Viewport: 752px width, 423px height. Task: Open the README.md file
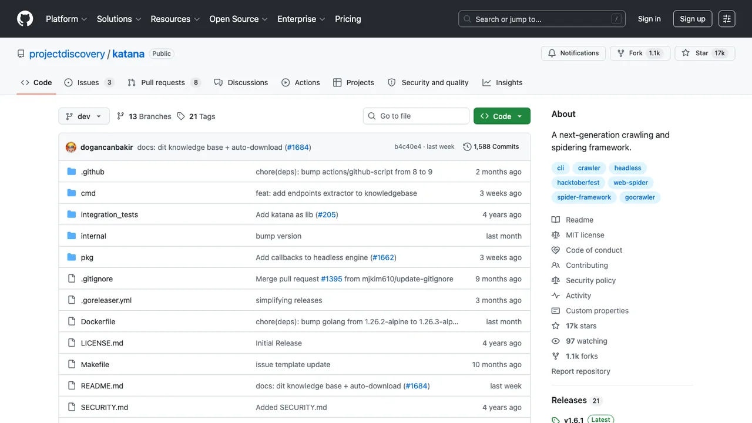(x=102, y=386)
